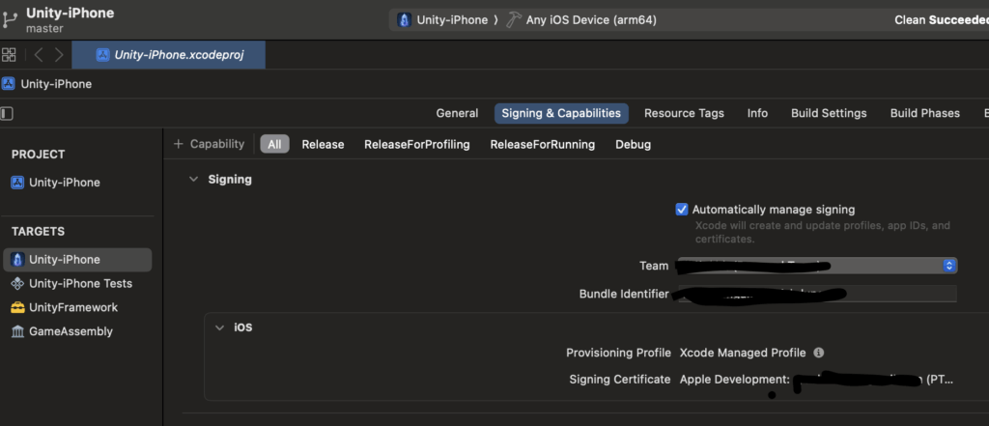Screen dimensions: 989x426
Task: Switch to the Build Settings tab
Action: point(828,113)
